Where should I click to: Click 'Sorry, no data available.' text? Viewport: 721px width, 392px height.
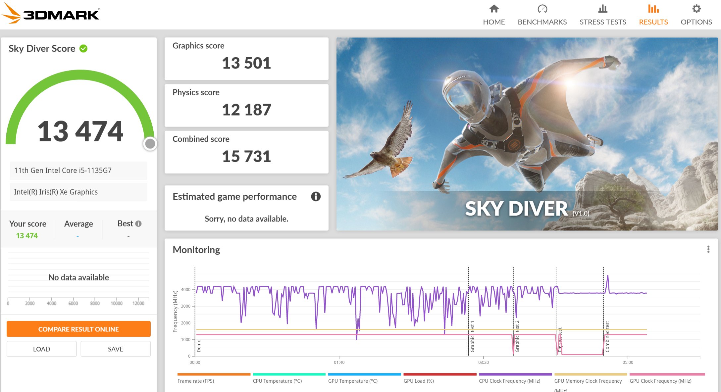246,219
